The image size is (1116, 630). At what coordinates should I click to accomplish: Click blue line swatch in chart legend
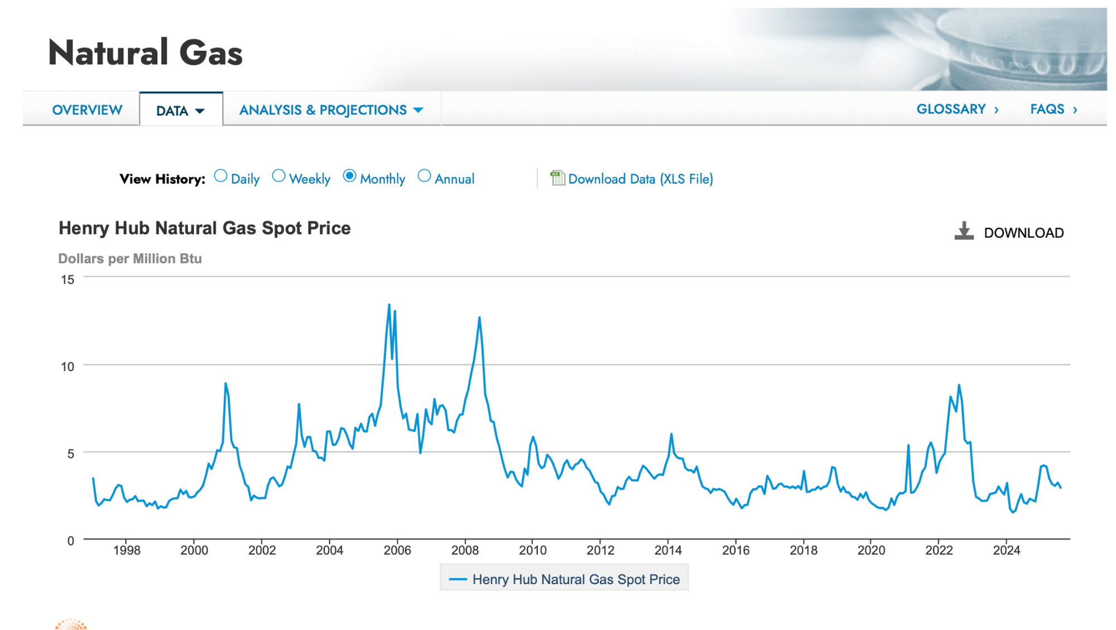pos(458,579)
